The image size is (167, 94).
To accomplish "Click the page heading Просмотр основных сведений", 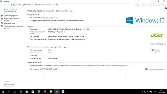I will click(50, 11).
